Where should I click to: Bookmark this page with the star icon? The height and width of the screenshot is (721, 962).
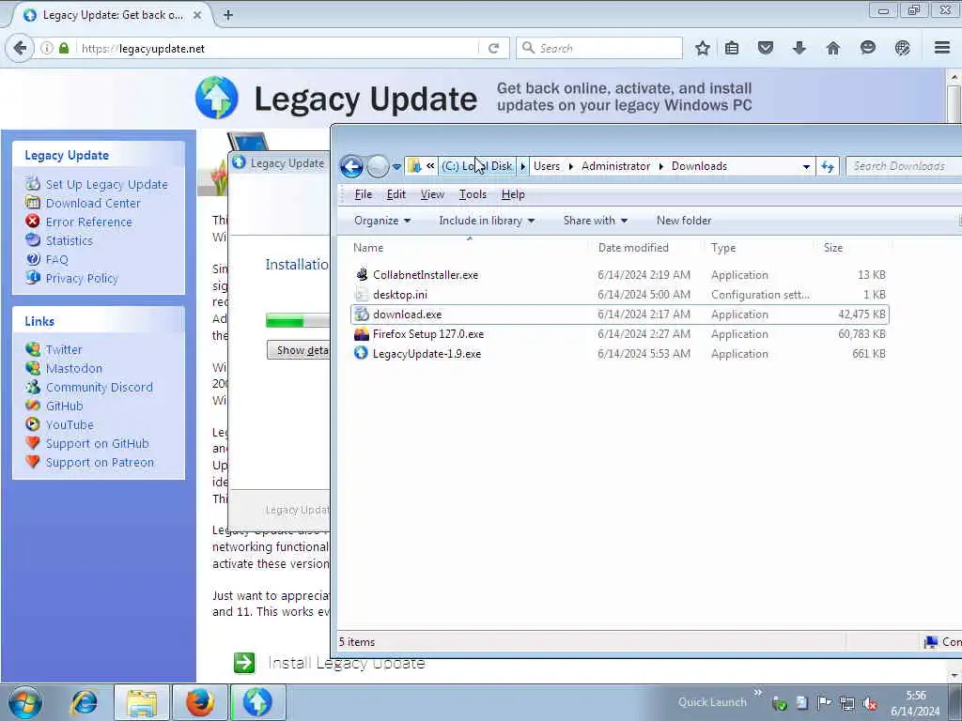703,48
